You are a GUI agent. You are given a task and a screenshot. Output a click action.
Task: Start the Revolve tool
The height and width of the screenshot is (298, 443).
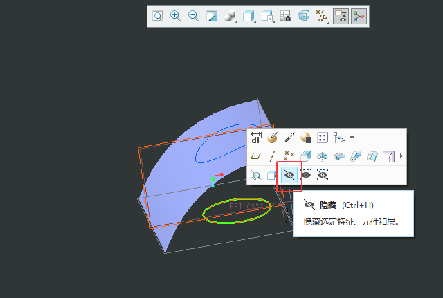click(x=322, y=156)
